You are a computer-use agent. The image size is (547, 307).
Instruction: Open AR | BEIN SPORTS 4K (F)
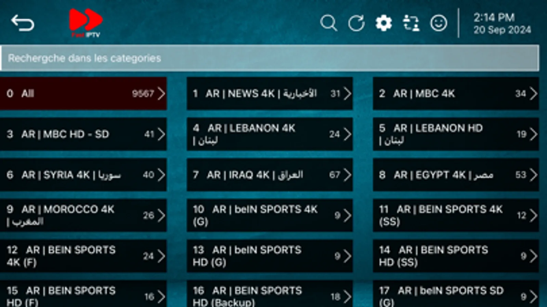click(x=83, y=256)
